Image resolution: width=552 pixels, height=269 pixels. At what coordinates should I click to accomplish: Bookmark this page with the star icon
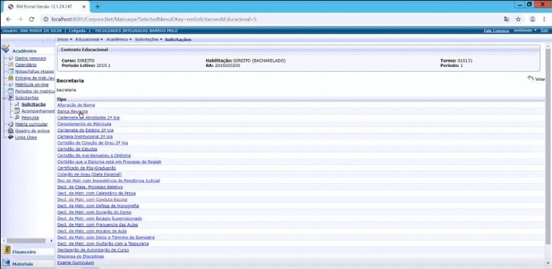(x=518, y=19)
